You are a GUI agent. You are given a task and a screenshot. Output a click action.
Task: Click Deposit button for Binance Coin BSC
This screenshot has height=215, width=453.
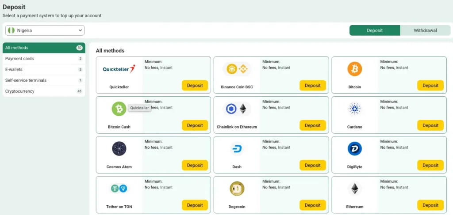click(x=313, y=86)
